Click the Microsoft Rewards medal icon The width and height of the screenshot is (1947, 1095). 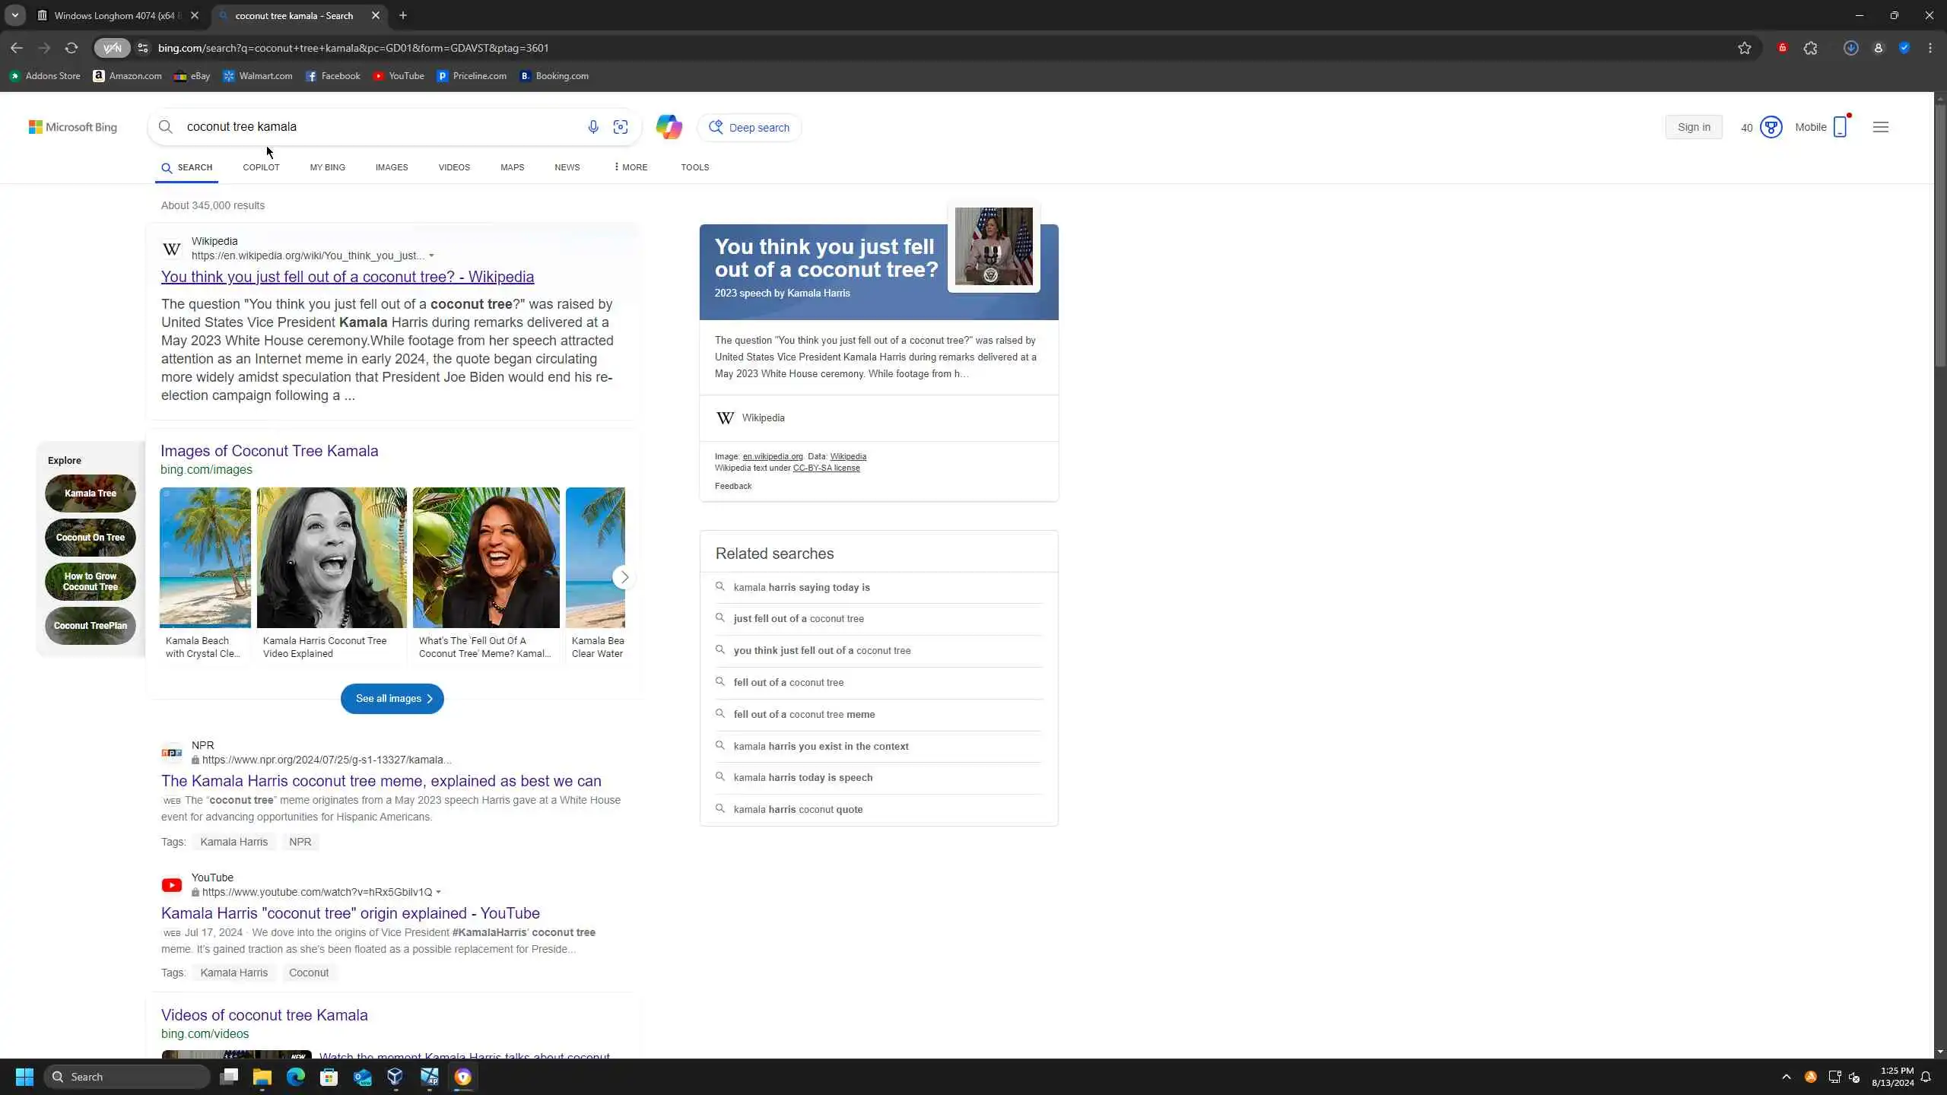1771,127
